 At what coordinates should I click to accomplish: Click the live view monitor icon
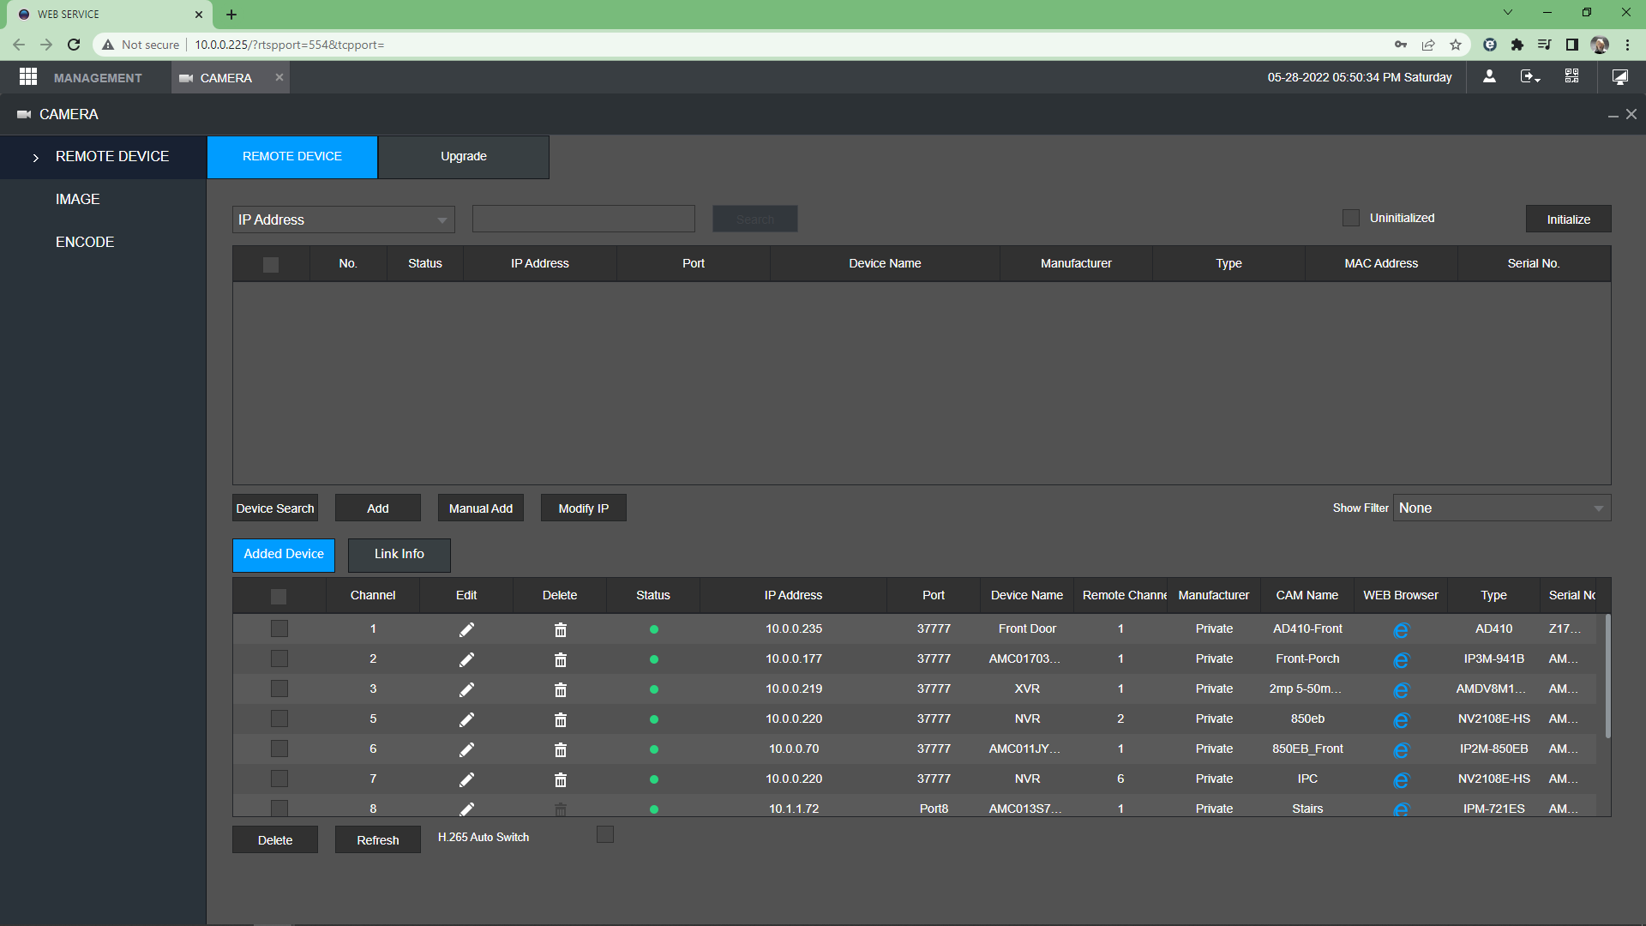click(1620, 77)
